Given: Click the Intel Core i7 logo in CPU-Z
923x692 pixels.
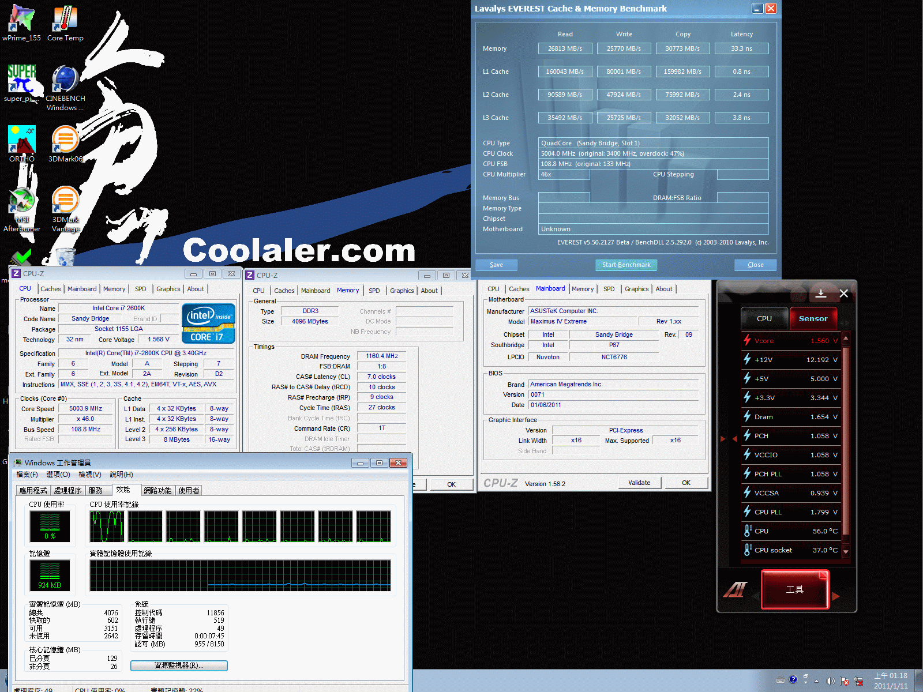Looking at the screenshot, I should 208,324.
